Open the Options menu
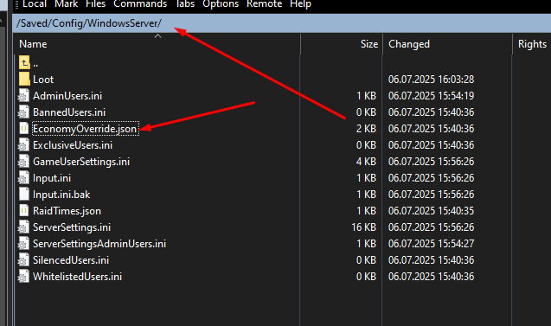This screenshot has height=326, width=551. 221,4
